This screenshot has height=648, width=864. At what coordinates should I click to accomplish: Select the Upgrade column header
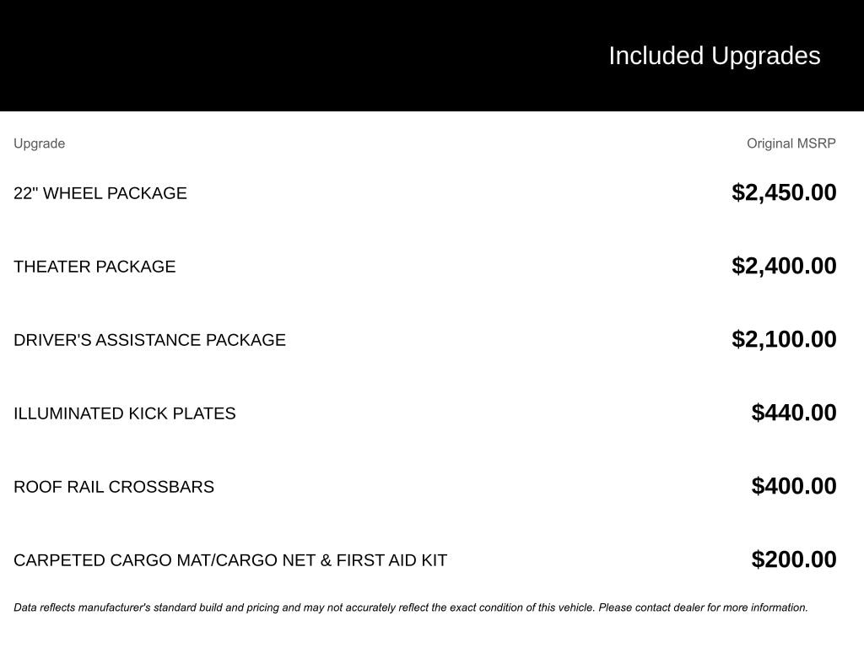tap(39, 143)
